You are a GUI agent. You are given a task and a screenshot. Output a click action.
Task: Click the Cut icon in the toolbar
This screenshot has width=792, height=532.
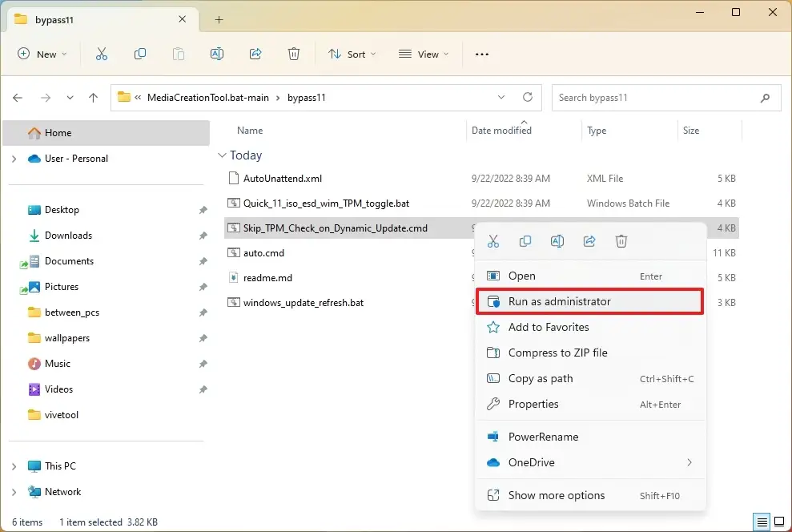(102, 54)
